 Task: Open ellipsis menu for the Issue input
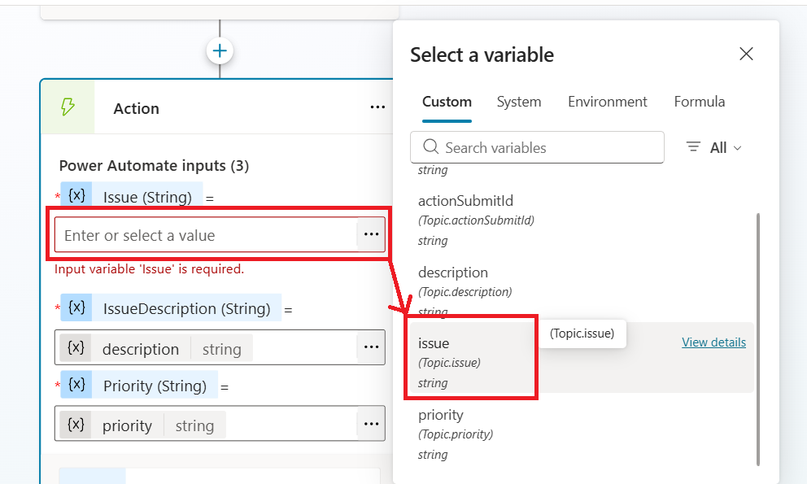371,235
